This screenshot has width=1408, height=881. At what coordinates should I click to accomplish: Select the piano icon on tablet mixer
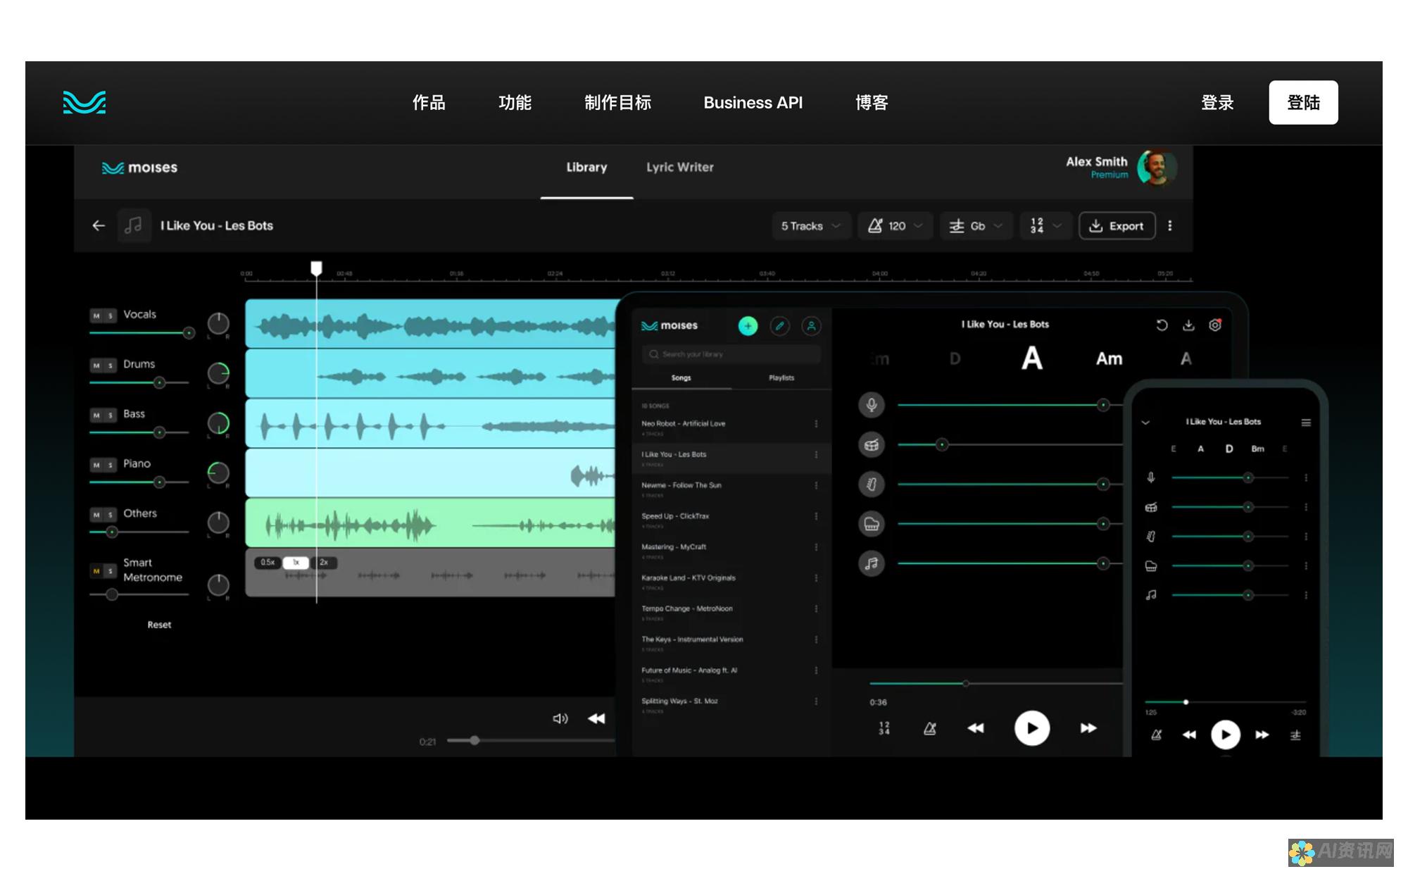(872, 523)
